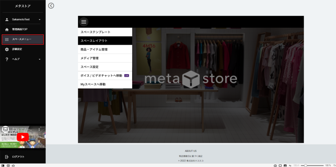Click the empty rectangle window icon in the status bar
The width and height of the screenshot is (336, 167).
280,165
